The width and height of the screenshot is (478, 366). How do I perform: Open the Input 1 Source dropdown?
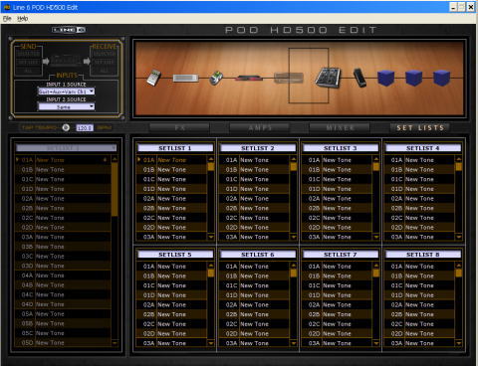click(66, 91)
